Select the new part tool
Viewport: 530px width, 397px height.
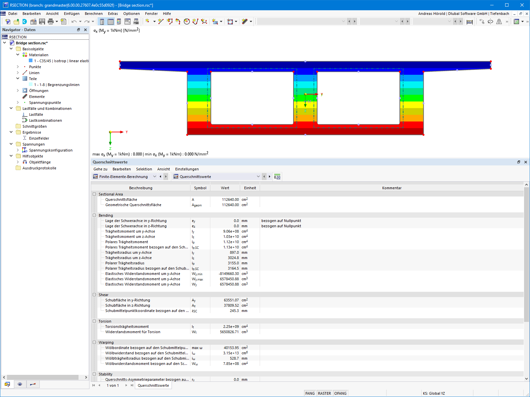coord(215,22)
